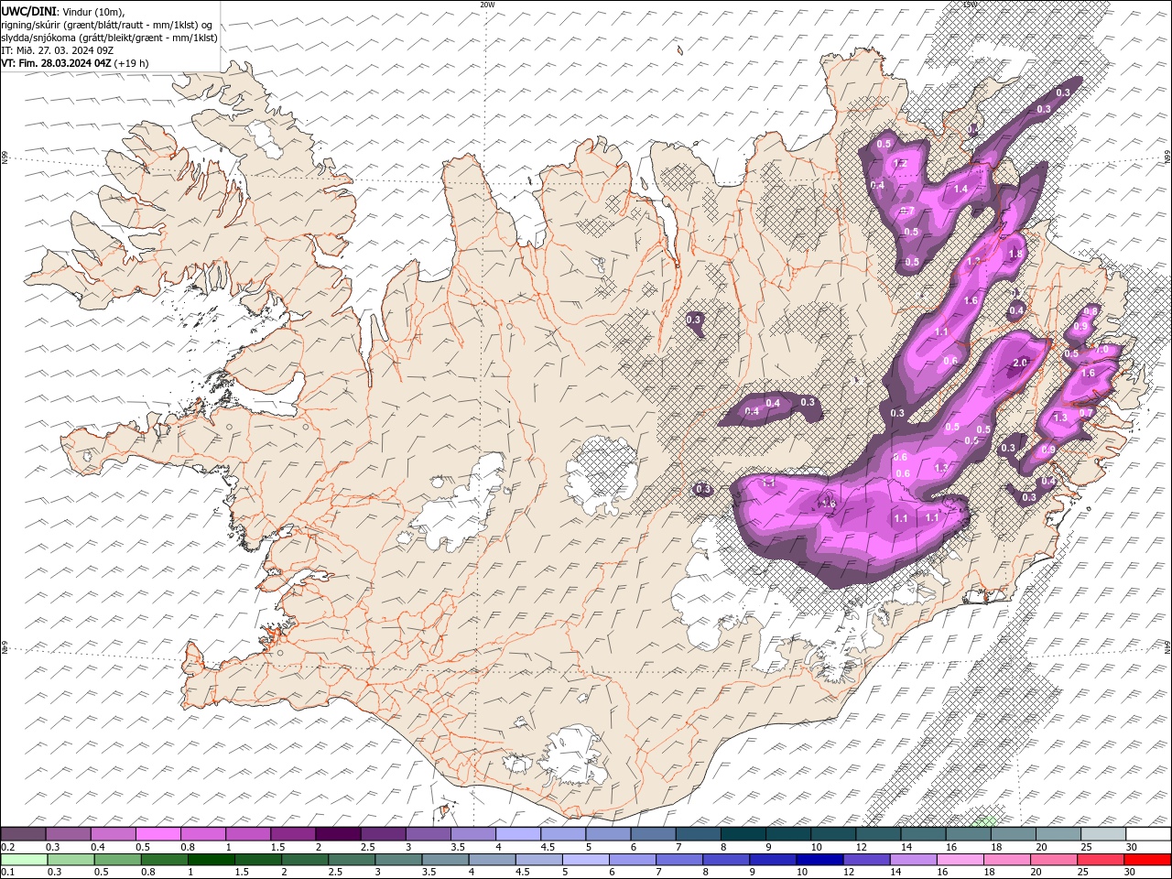
Task: Click the blue 8 swatch in rain legend
Action: pos(725,860)
